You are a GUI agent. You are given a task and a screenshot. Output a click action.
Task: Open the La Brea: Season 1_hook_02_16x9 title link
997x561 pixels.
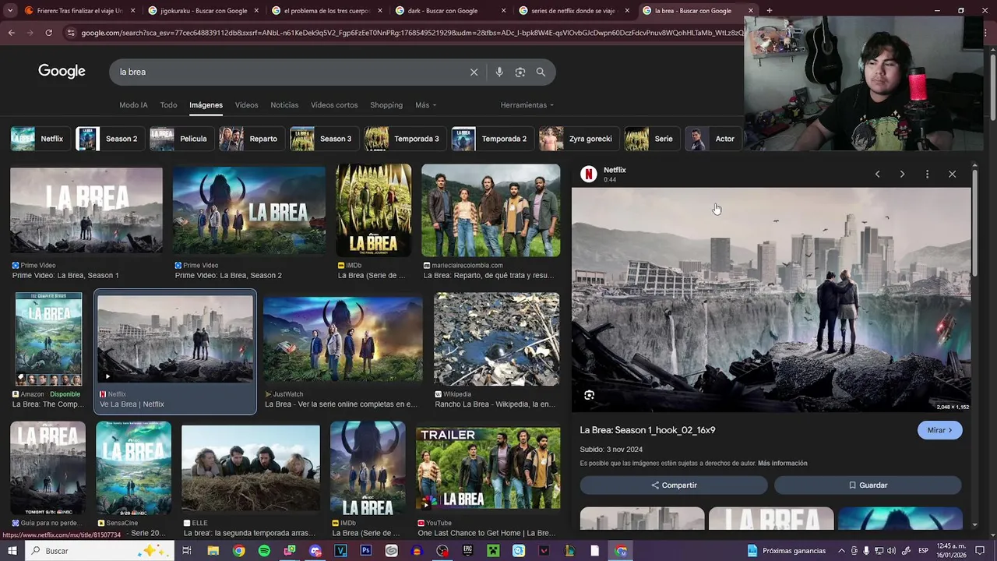pos(647,430)
